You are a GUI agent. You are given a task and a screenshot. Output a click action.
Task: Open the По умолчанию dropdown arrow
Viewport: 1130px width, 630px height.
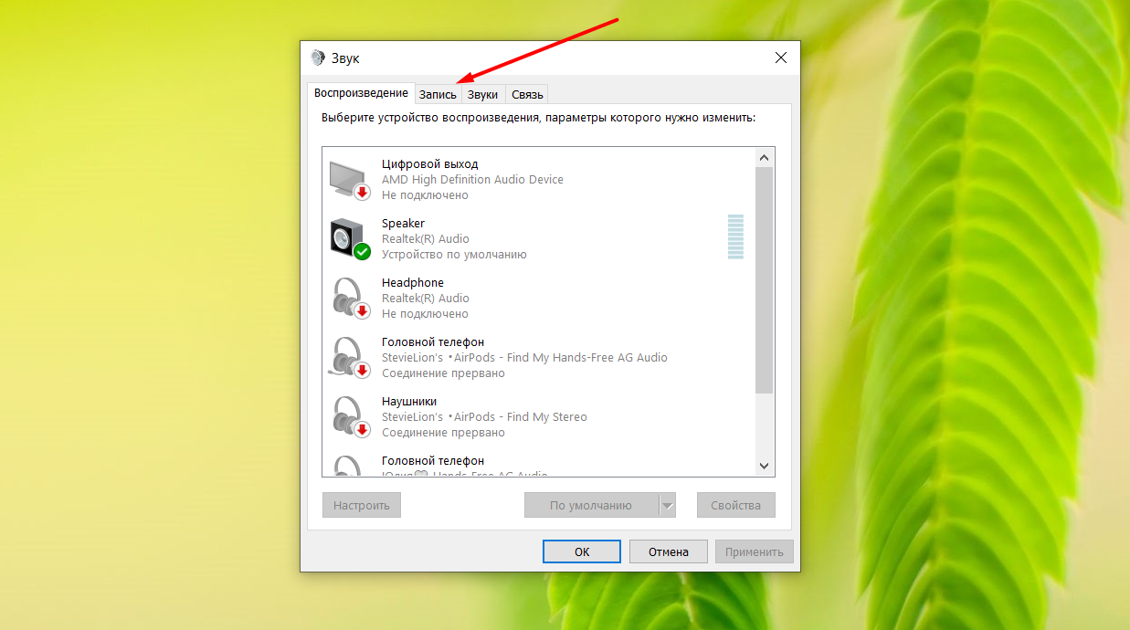click(668, 505)
